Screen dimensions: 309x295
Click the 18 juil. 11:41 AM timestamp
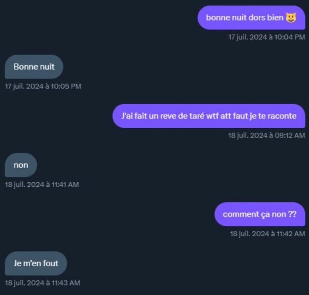click(42, 185)
